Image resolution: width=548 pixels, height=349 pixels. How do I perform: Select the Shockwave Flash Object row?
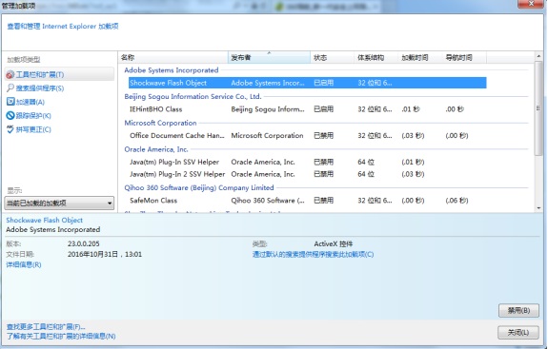(308, 83)
